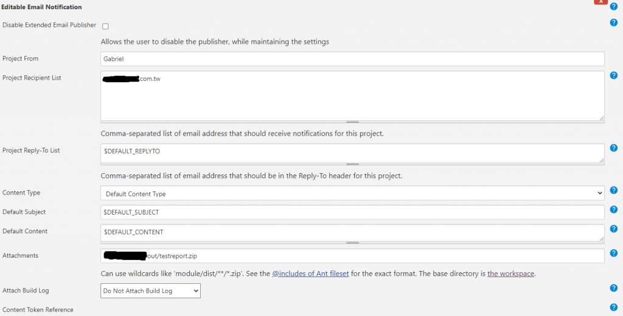Open help icon for Attachments field

pyautogui.click(x=613, y=253)
